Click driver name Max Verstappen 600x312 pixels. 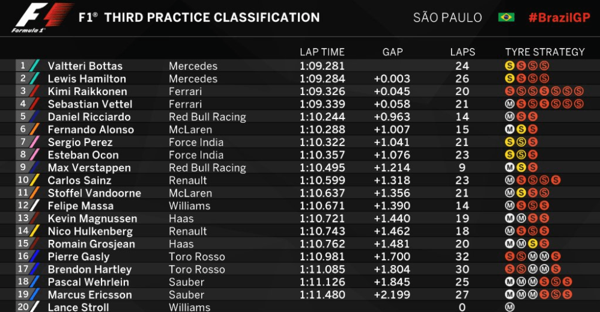89,168
